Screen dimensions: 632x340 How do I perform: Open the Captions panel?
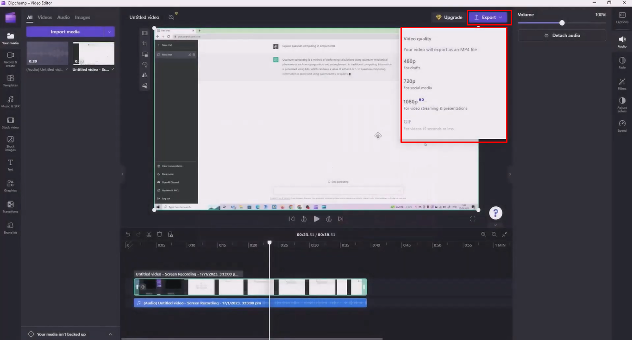(622, 19)
